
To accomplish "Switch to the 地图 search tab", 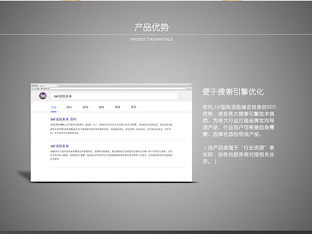I will click(x=101, y=107).
